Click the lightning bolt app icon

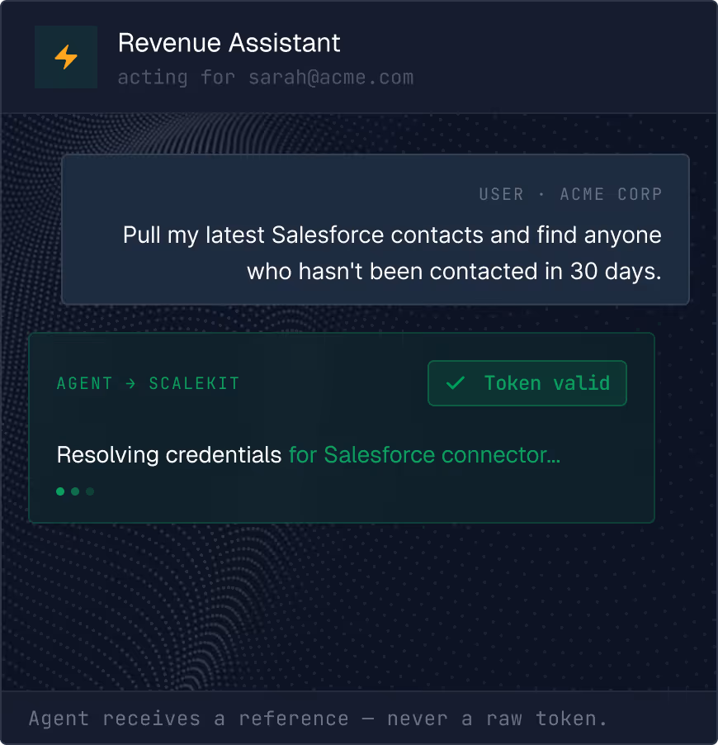[x=66, y=57]
